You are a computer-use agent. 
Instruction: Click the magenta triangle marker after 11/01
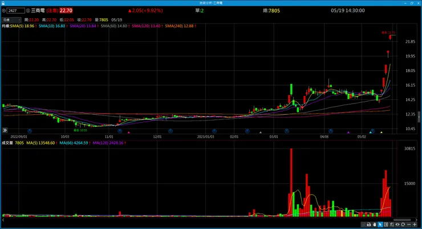(129, 132)
